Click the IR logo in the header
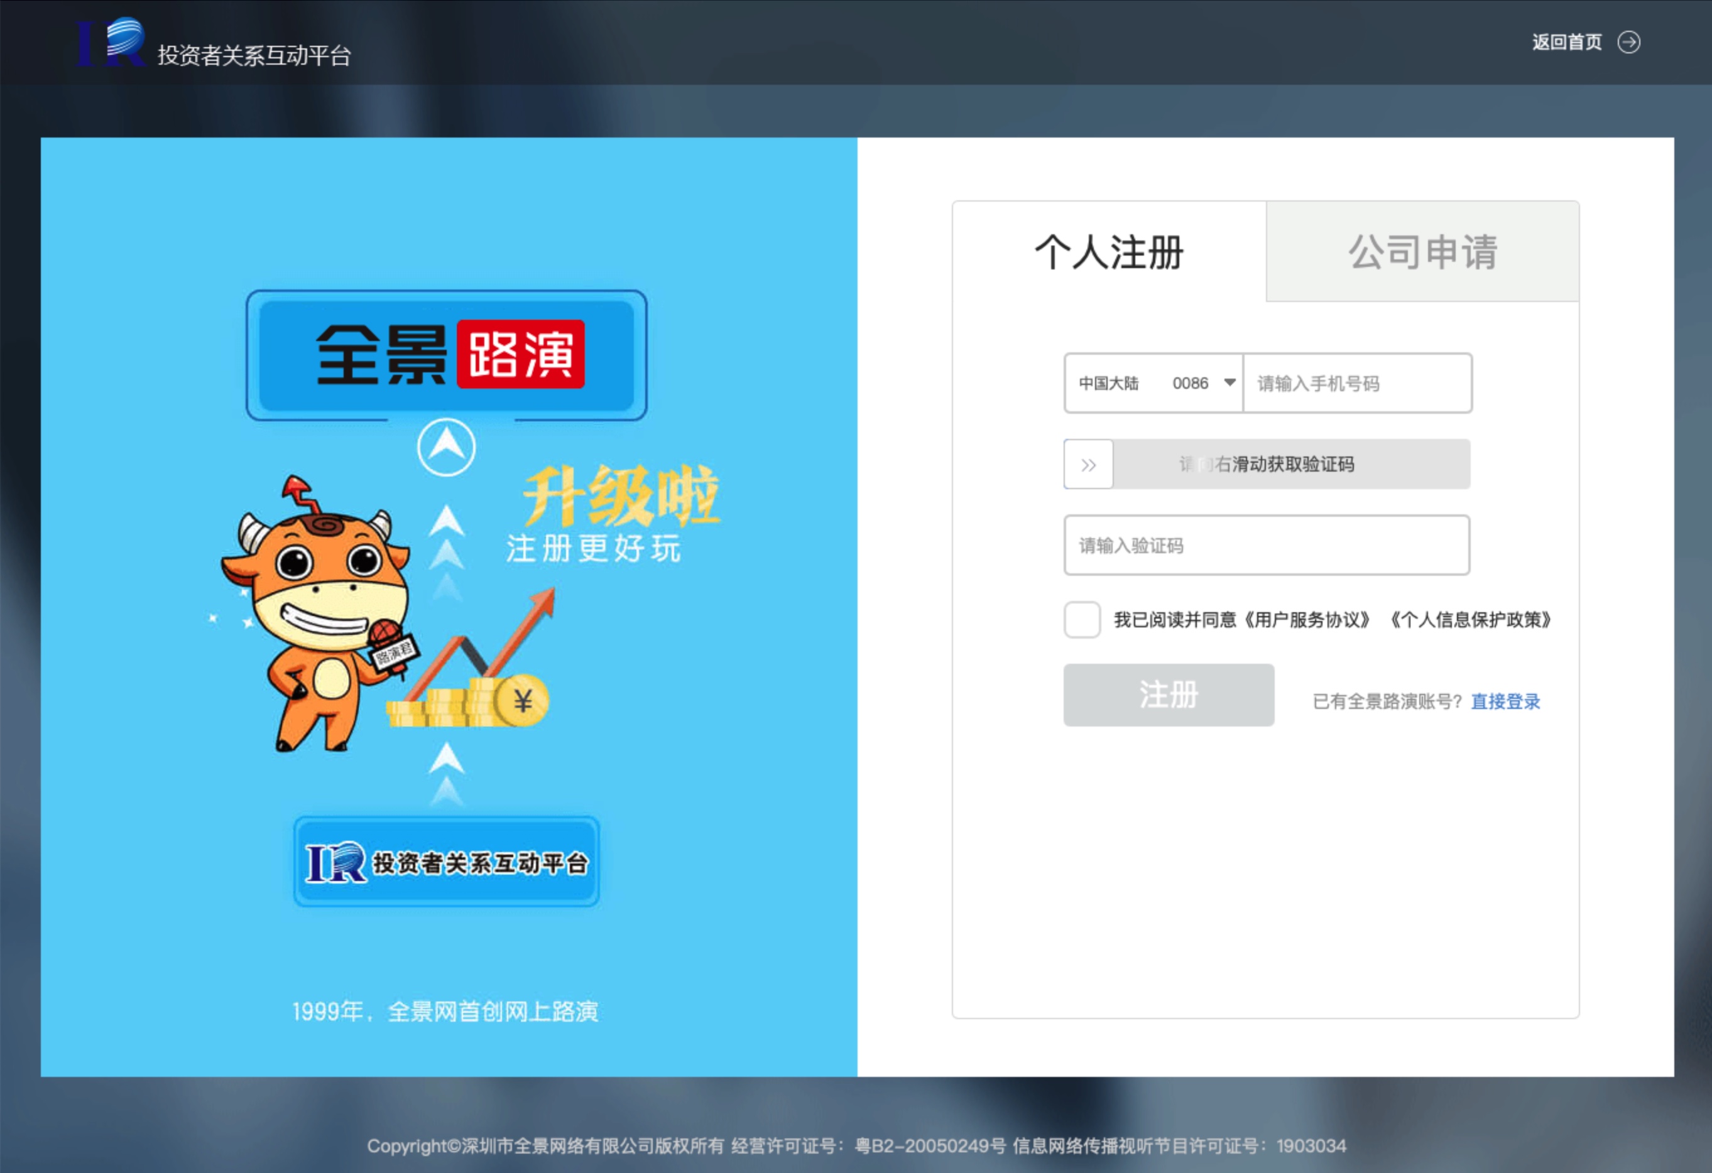 pos(111,42)
